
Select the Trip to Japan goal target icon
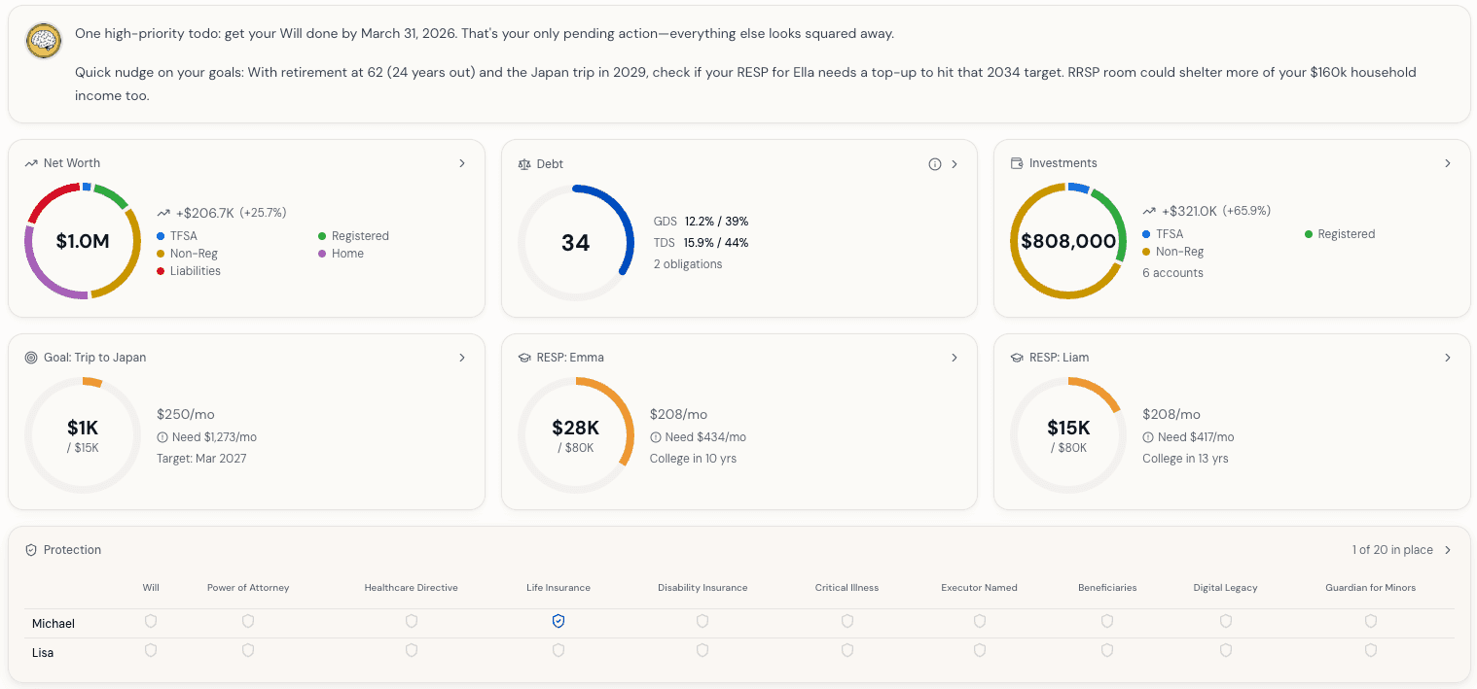tap(30, 357)
